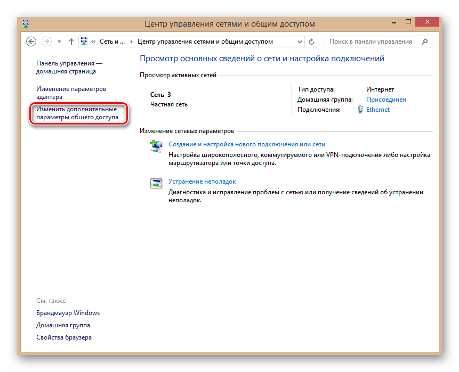Refresh the address bar location
Viewport: 459px width, 372px height.
pos(312,42)
